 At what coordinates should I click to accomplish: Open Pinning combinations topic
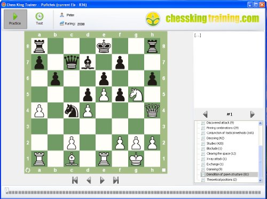click(x=223, y=128)
